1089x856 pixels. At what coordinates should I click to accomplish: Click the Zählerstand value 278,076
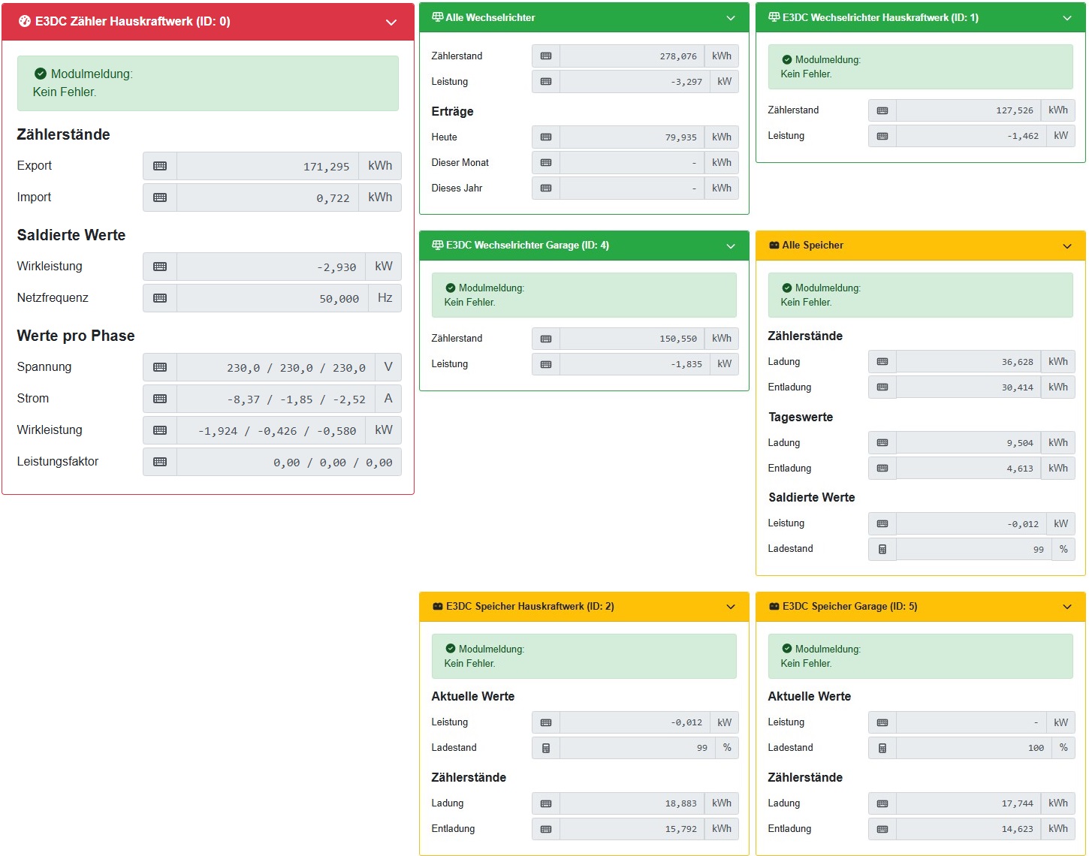point(632,56)
